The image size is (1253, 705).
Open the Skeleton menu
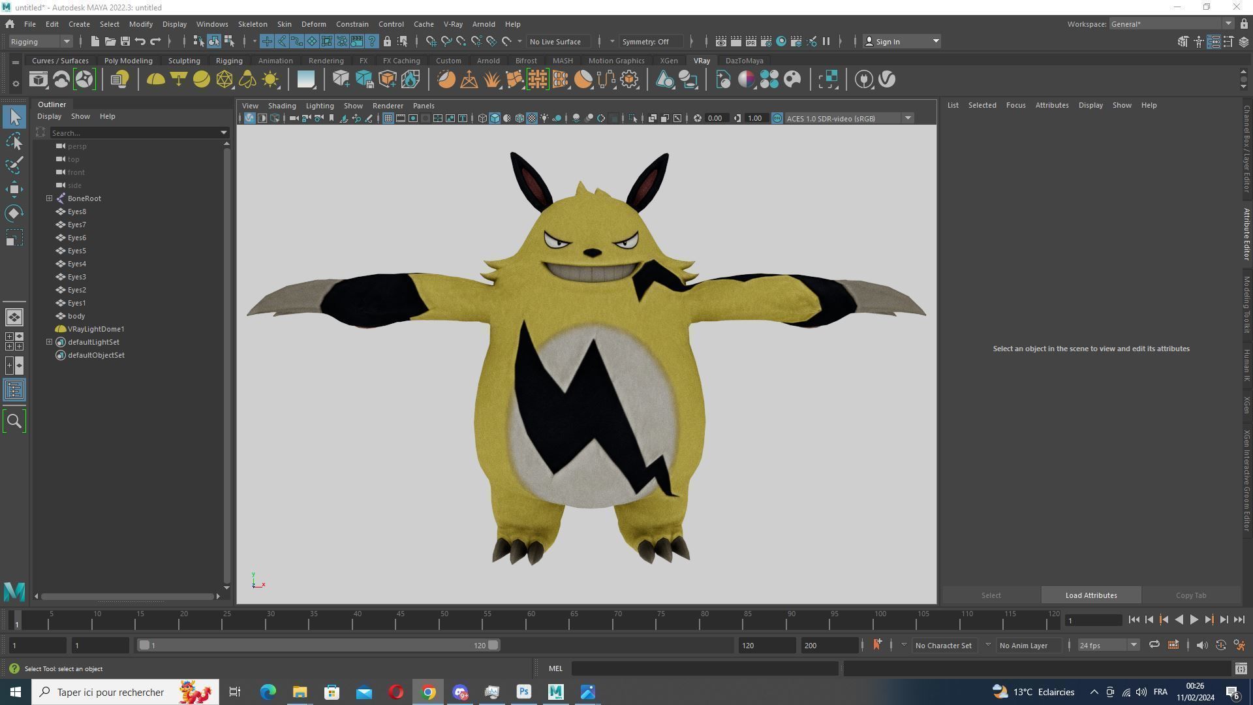coord(252,24)
